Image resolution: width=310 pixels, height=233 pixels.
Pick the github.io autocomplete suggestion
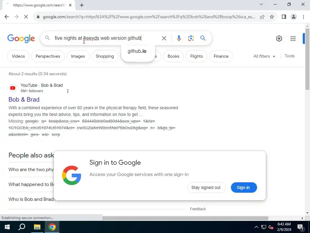tap(137, 51)
